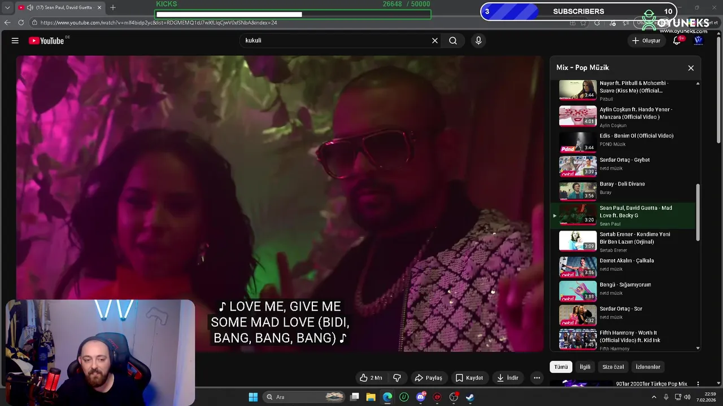Image resolution: width=723 pixels, height=406 pixels.
Task: Select the current Sean Paul Mad Love item
Action: 623,215
